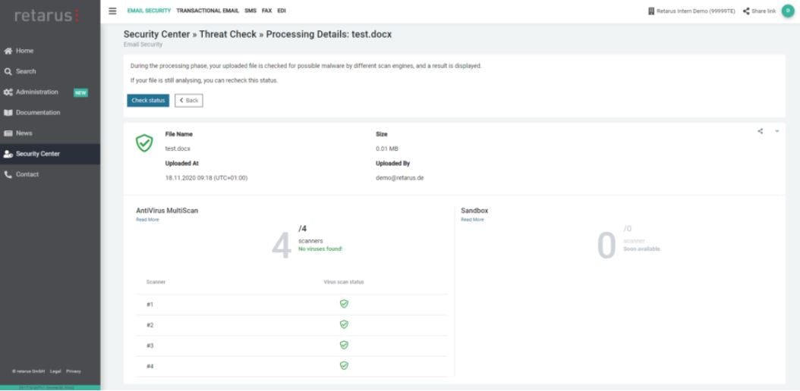Open AntiVirus MultiScan Read More link
This screenshot has height=391, width=800.
(x=147, y=220)
